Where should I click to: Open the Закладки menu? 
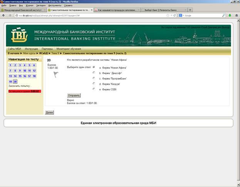click(41, 5)
